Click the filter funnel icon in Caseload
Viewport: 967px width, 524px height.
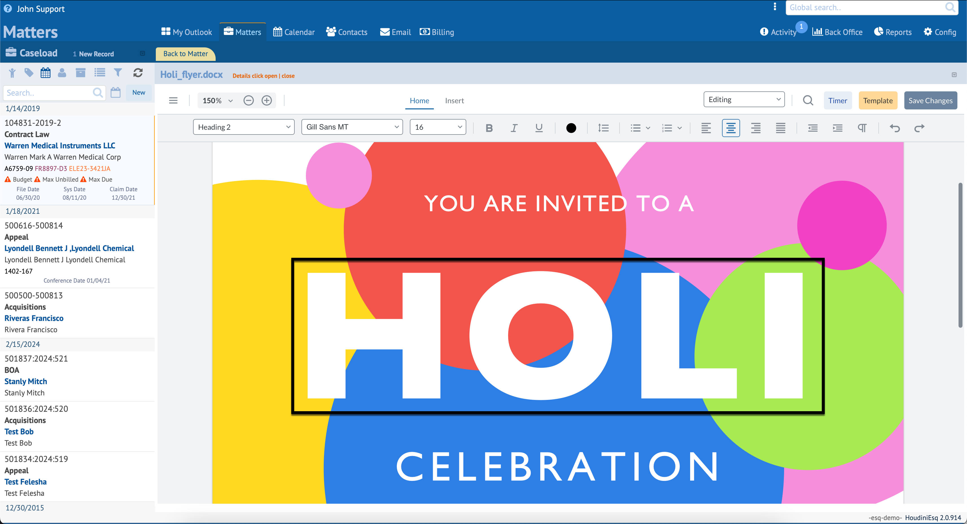coord(118,73)
